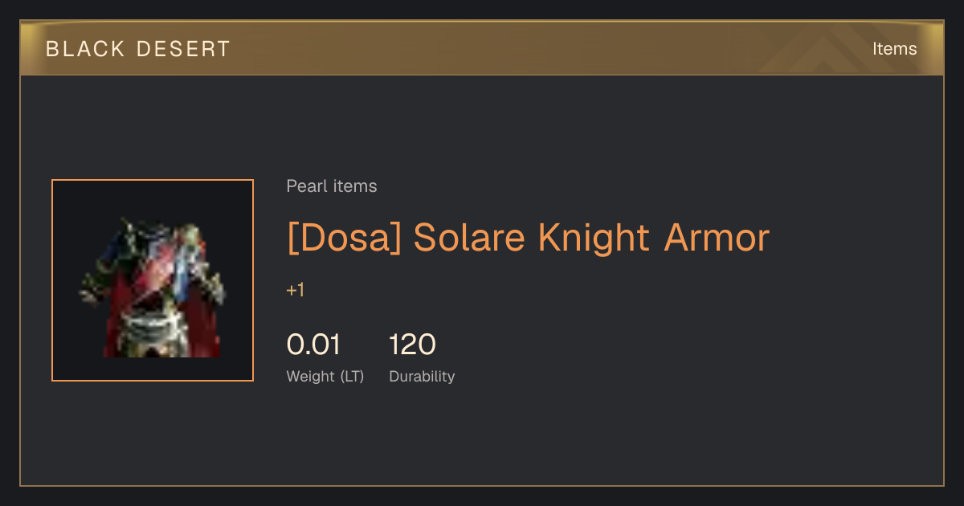Click the 120 durability value
Screen dimensions: 964x506
[x=412, y=345]
